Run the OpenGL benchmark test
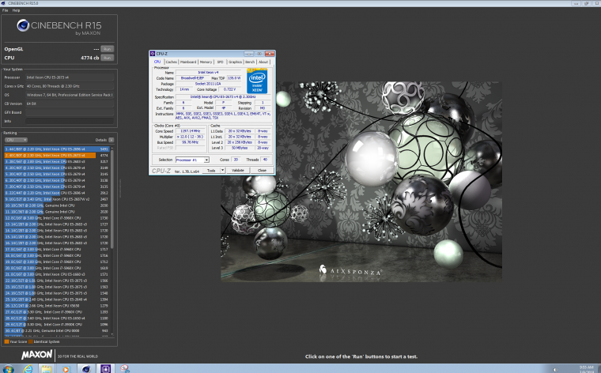The height and width of the screenshot is (373, 601). click(x=108, y=49)
